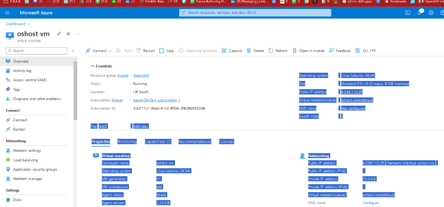Screen dimensions: 444x207
Task: Delete the virtual machine
Action: point(255,51)
